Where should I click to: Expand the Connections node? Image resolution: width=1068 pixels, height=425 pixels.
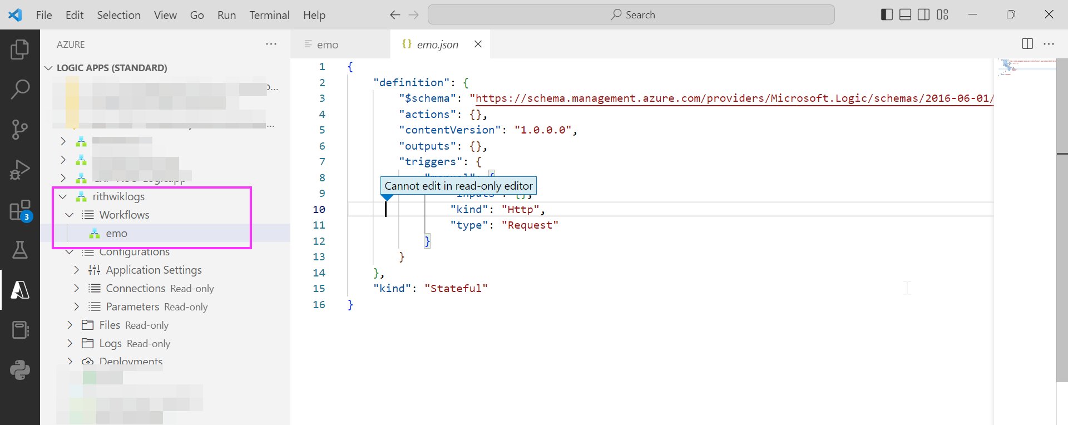[x=76, y=288]
